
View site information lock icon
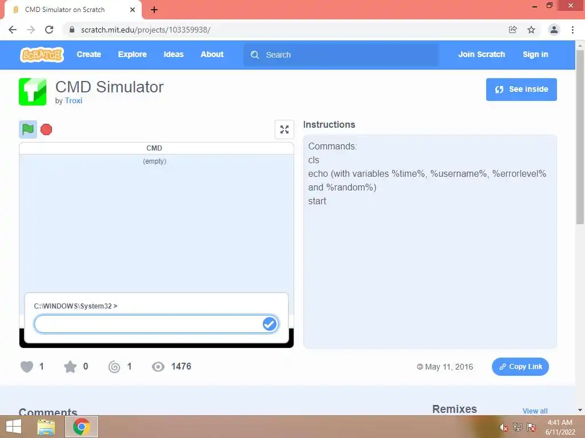72,30
